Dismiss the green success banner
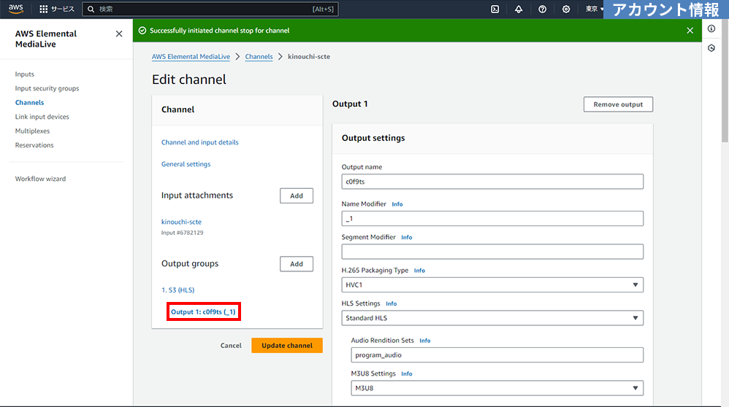This screenshot has height=407, width=729. click(x=690, y=31)
